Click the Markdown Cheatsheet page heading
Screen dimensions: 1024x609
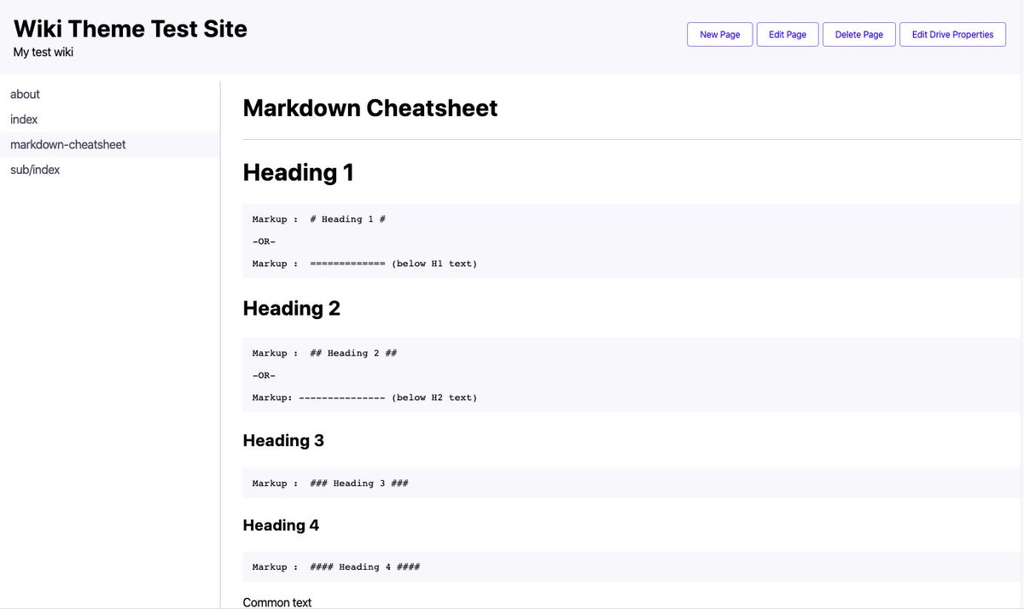(370, 108)
